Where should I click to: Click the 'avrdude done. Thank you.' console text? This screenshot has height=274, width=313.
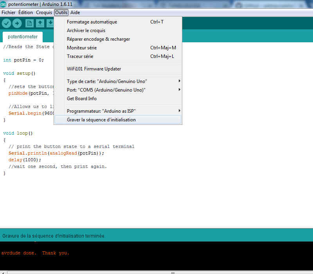35,253
